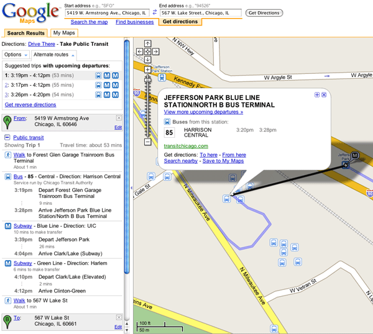Screen dimensions: 373x334
Task: Click bus icon beside 'Buses from this station'
Action: tap(167, 122)
